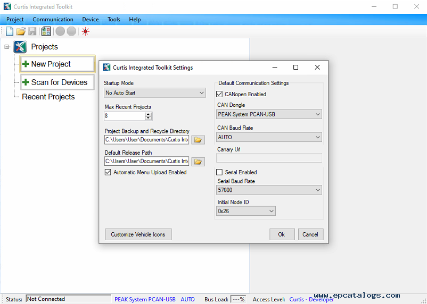Decrease Max Recent Projects with down arrow

tap(149, 118)
